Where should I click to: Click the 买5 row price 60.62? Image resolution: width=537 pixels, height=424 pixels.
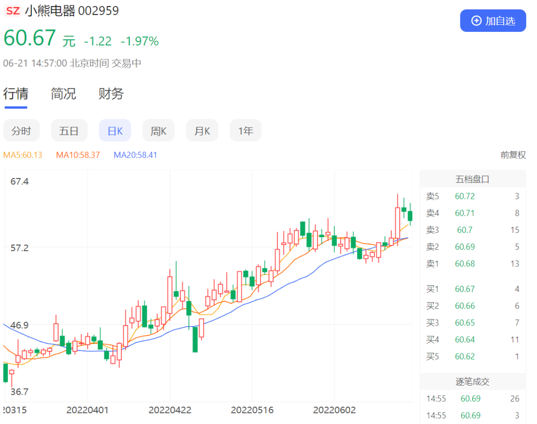pos(465,356)
